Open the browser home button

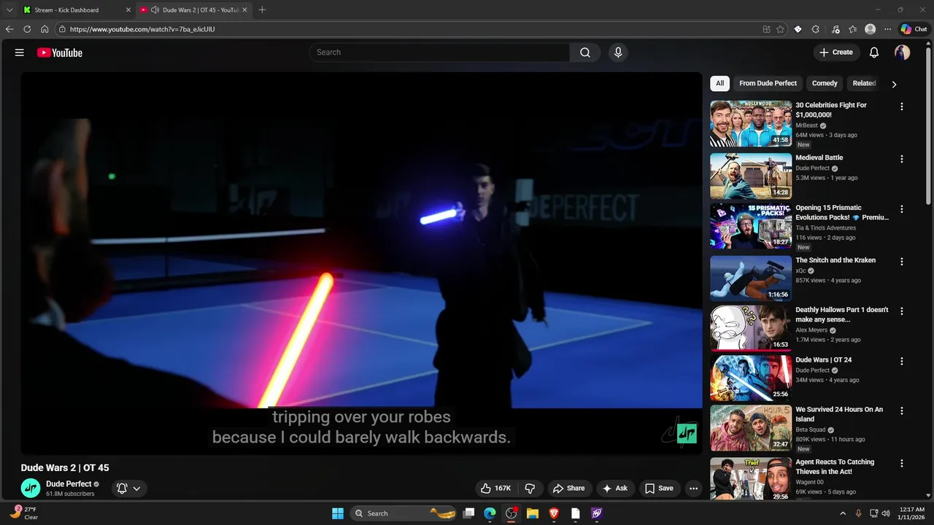(45, 29)
